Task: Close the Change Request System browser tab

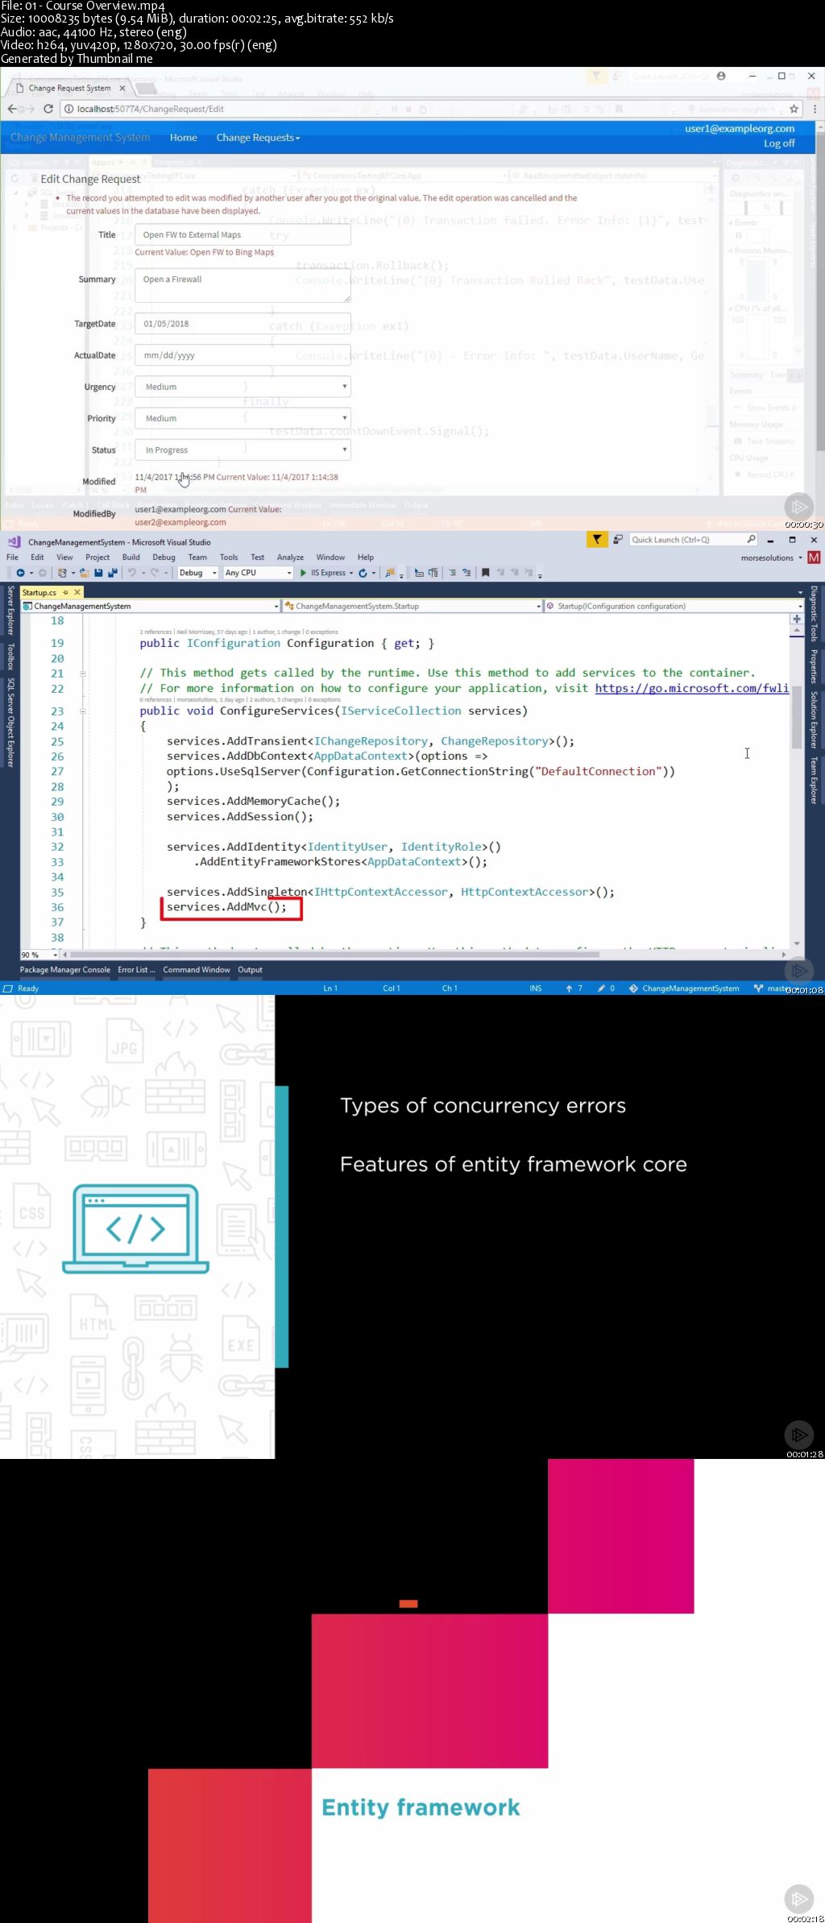Action: (122, 88)
